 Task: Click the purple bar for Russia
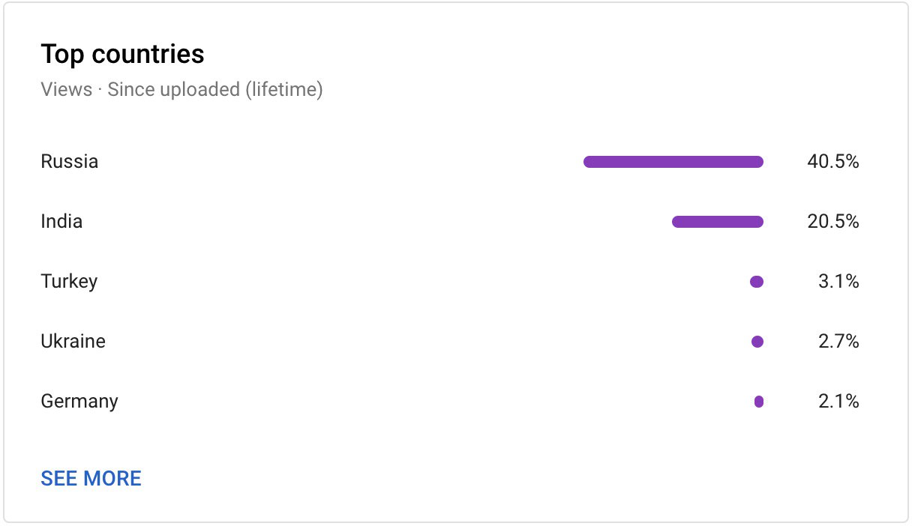click(x=673, y=162)
